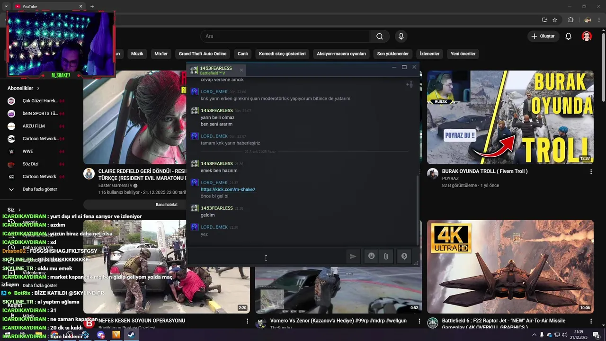The width and height of the screenshot is (606, 341).
Task: Open options for NEFES KESEN SOYGUN video
Action: pos(247,321)
